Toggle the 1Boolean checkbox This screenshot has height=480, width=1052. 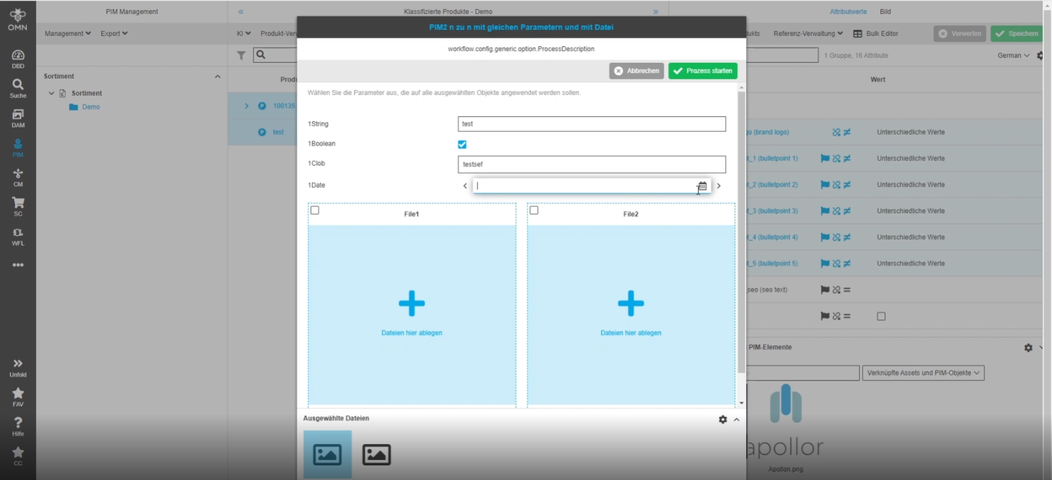[462, 145]
